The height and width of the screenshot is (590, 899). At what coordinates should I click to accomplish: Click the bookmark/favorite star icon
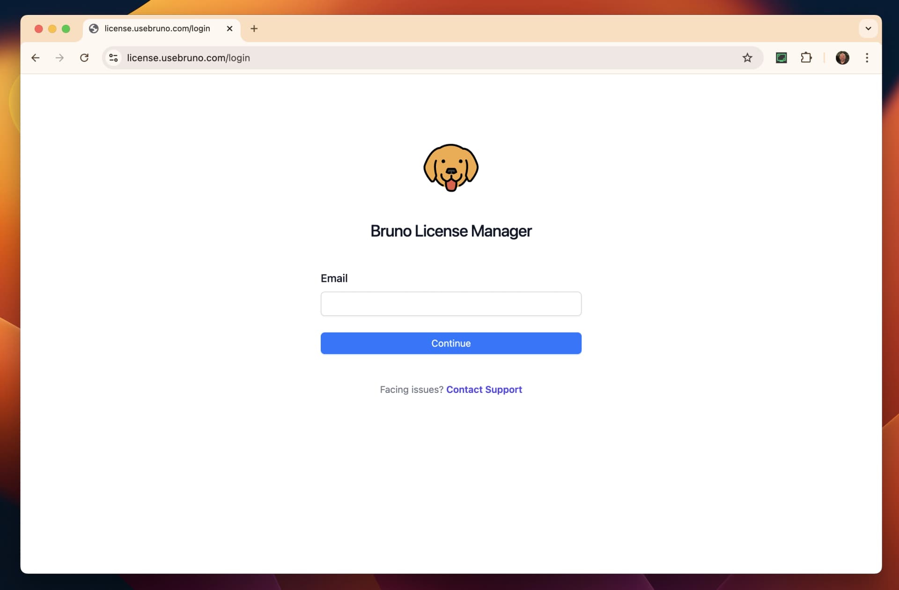[747, 58]
